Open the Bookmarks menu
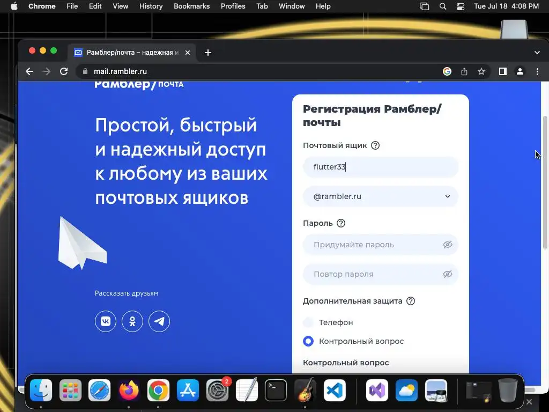Viewport: 549px width, 412px height. (192, 6)
